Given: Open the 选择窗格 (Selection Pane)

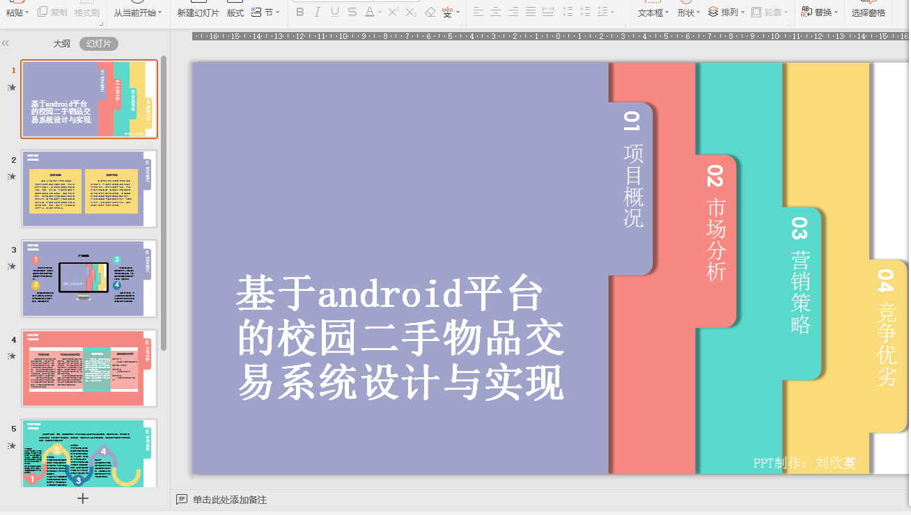Looking at the screenshot, I should [869, 13].
